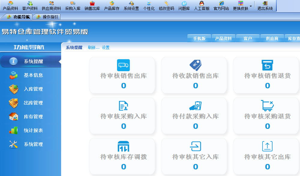Click the 供应商 tab button
300x176 pixels.
(272, 38)
